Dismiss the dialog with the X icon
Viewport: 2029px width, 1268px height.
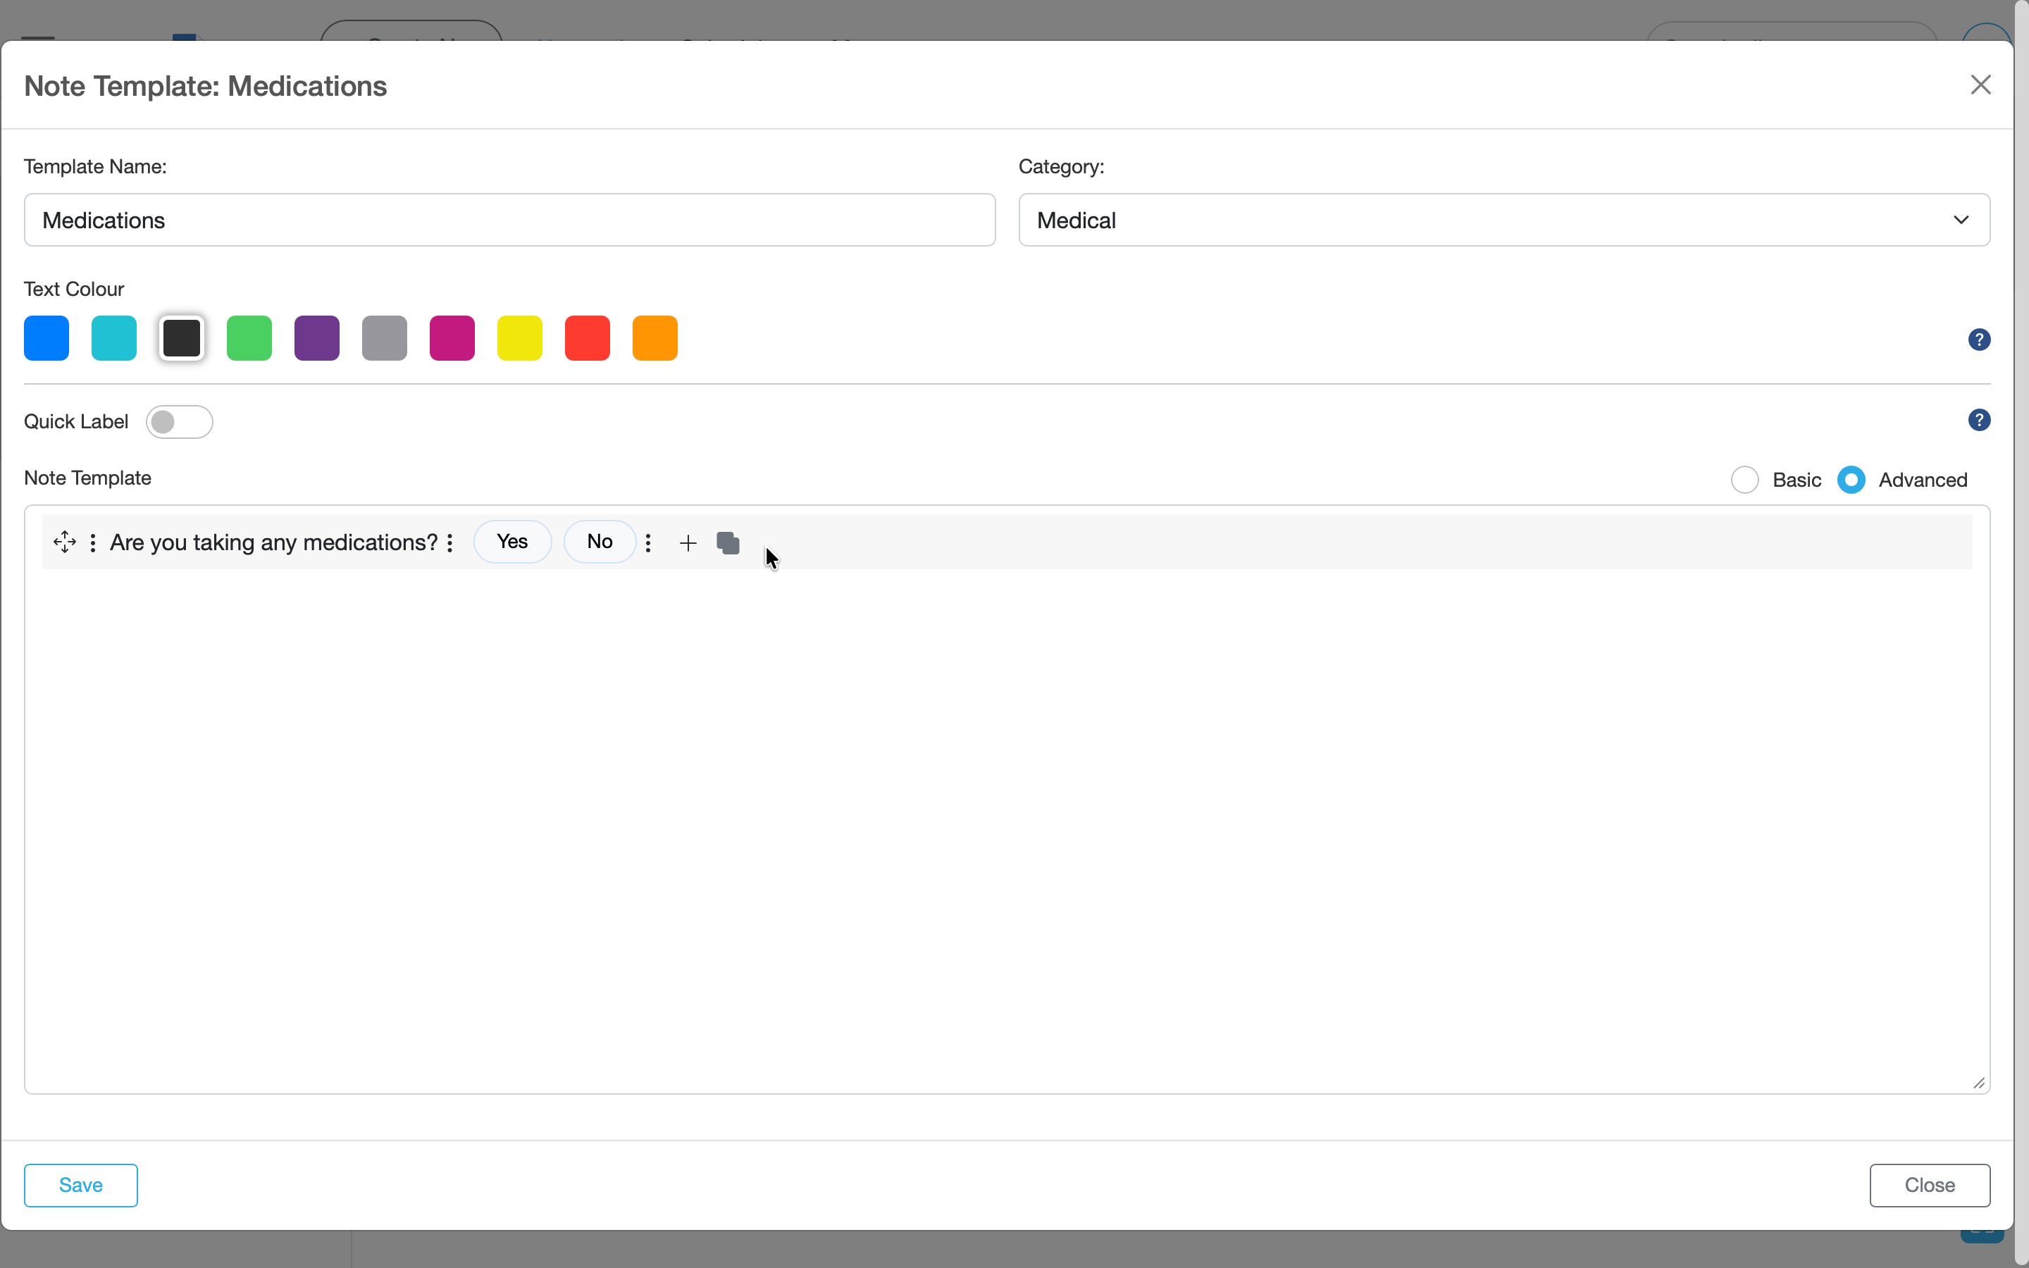1980,84
